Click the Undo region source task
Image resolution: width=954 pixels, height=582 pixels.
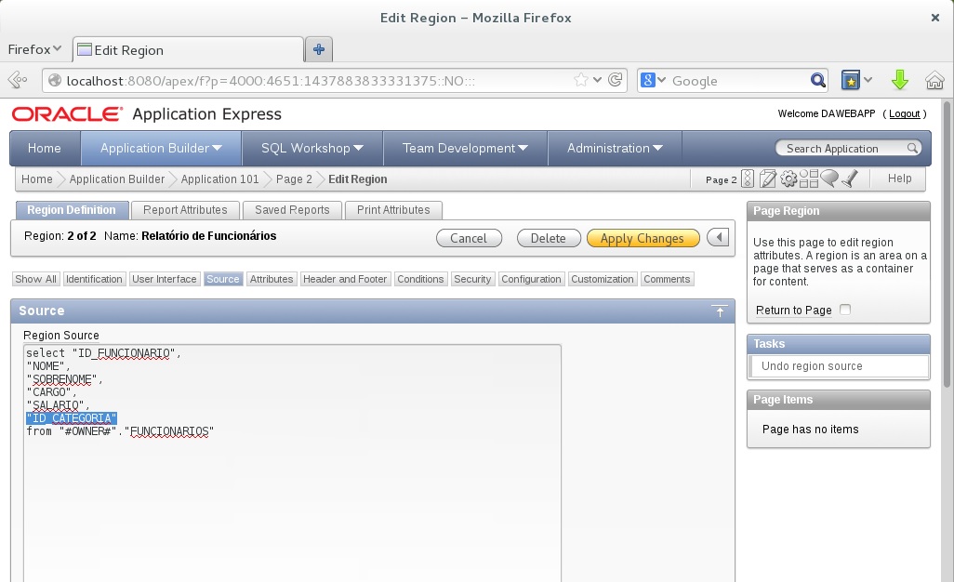tap(812, 366)
